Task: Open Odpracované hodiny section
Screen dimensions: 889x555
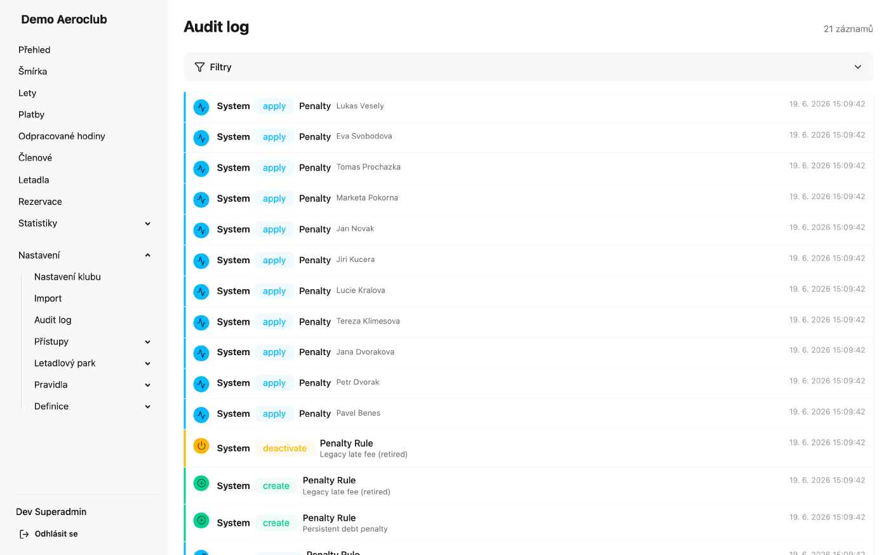Action: click(x=62, y=136)
